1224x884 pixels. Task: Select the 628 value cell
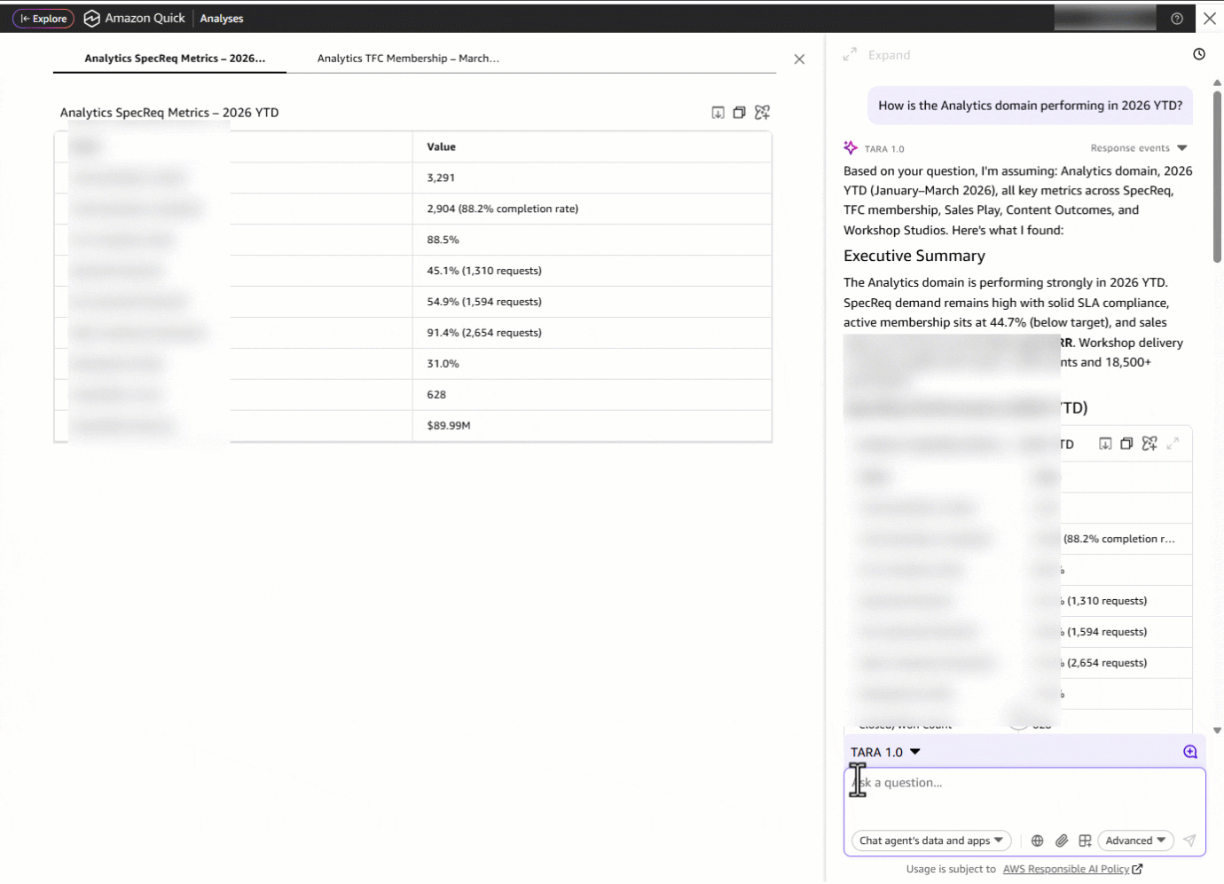592,396
